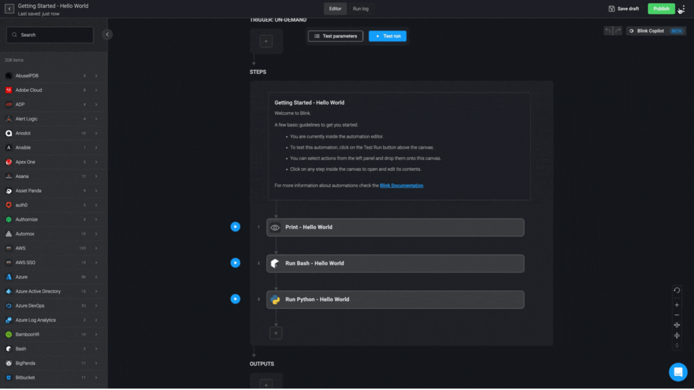Click the Bitbucket icon
The image size is (694, 390).
[8, 377]
